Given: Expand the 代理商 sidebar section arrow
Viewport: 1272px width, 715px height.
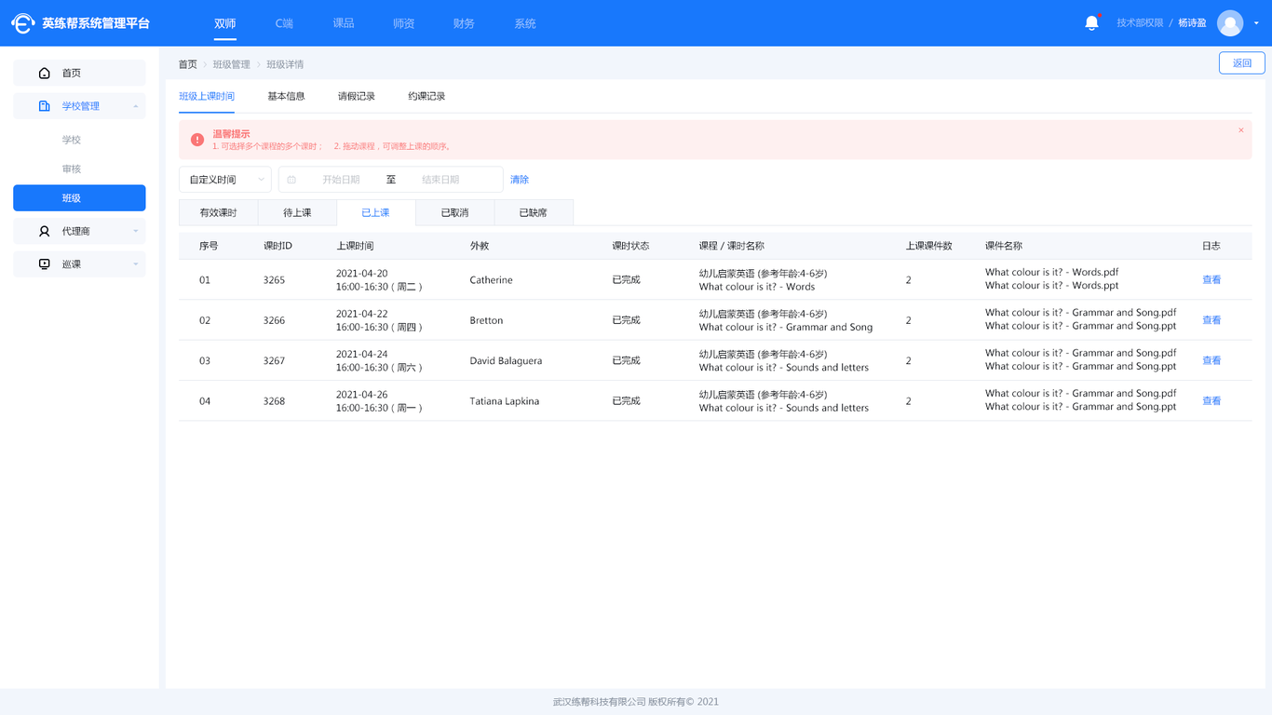Looking at the screenshot, I should (x=136, y=231).
